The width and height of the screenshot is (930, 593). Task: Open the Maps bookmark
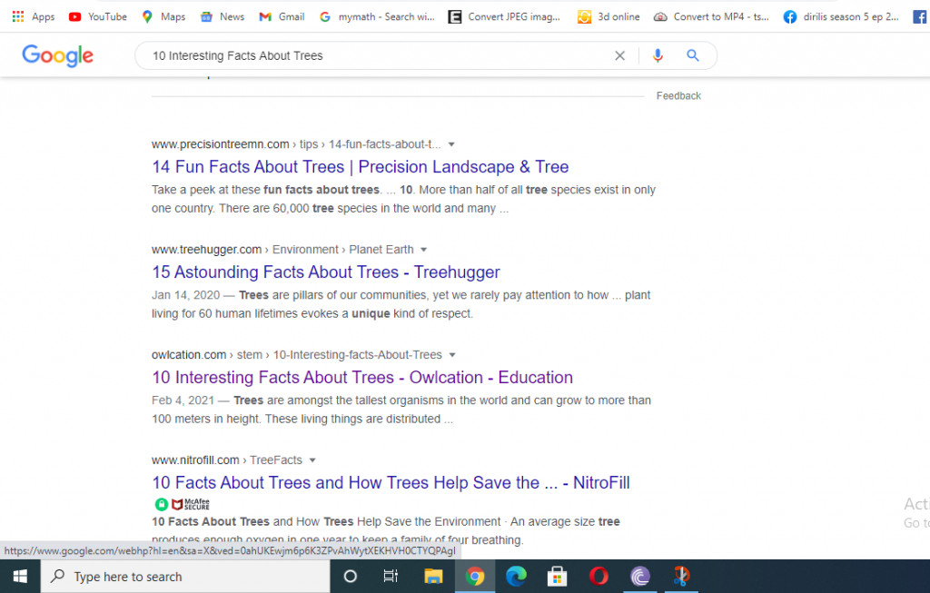click(163, 16)
